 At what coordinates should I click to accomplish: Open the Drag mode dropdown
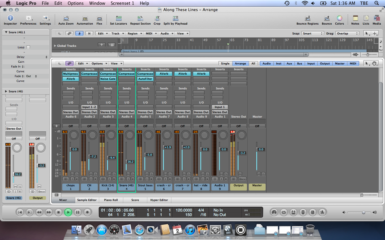pyautogui.click(x=347, y=34)
